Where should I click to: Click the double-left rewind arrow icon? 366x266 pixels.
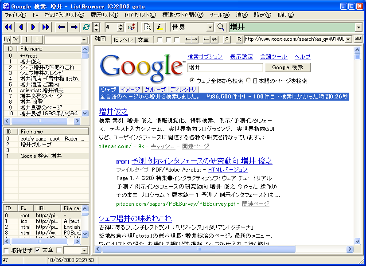pyautogui.click(x=8, y=27)
